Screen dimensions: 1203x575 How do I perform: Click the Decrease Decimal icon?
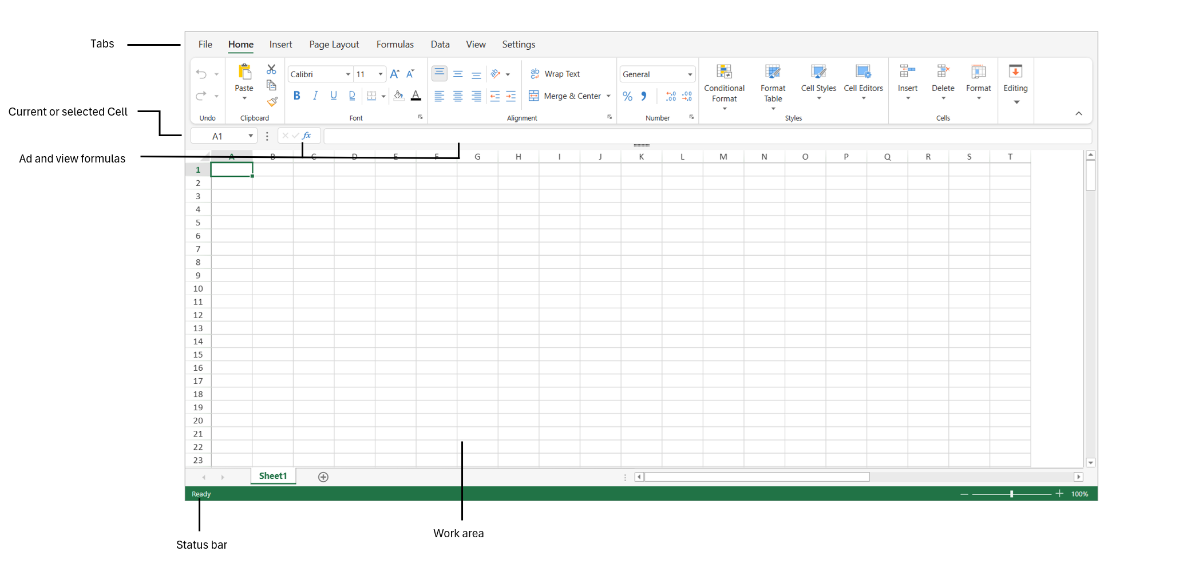(687, 96)
